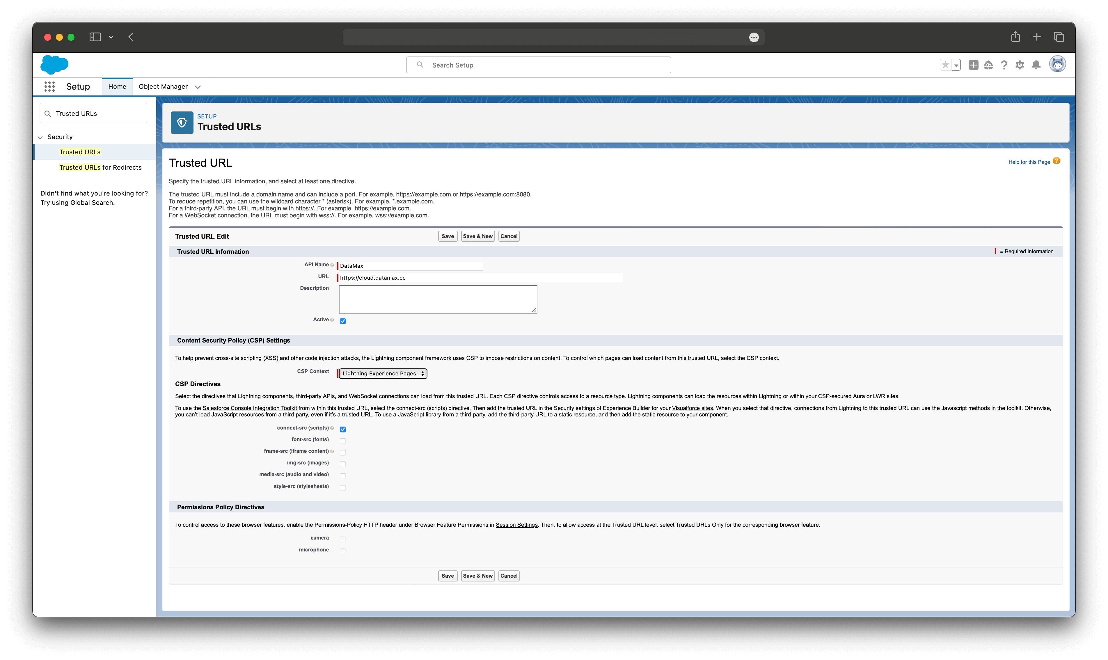Enable frame-src iframe content directive
Viewport: 1108px width, 660px height.
(342, 452)
